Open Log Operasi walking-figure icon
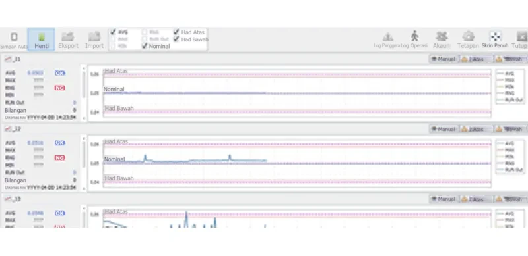The width and height of the screenshot is (528, 256). pyautogui.click(x=414, y=36)
